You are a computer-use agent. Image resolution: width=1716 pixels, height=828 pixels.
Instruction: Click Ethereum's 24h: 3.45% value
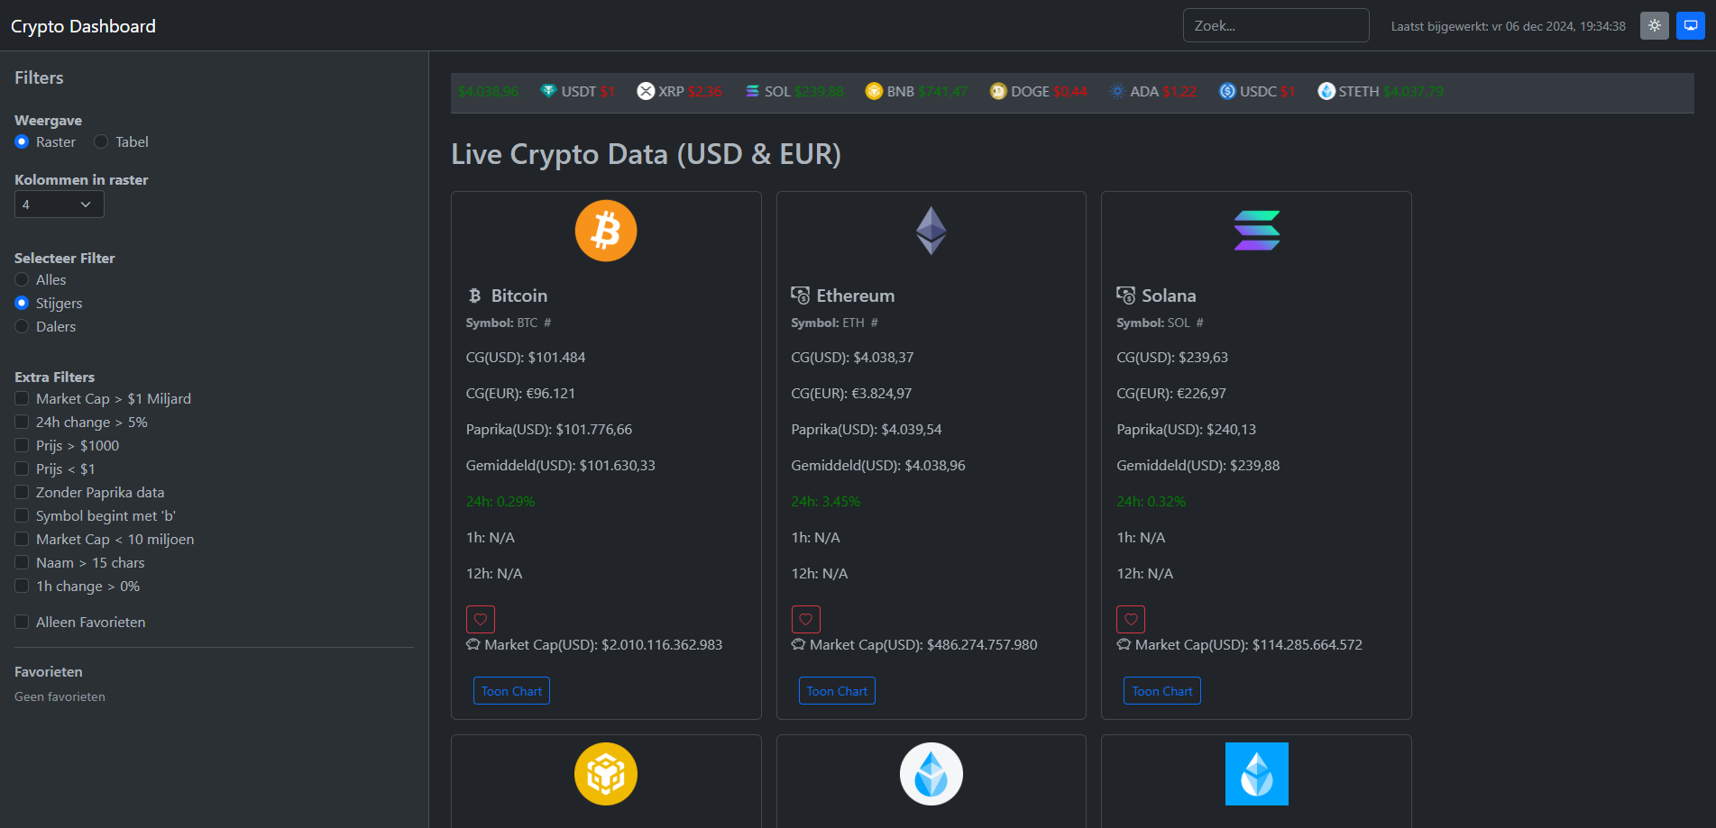click(x=826, y=501)
